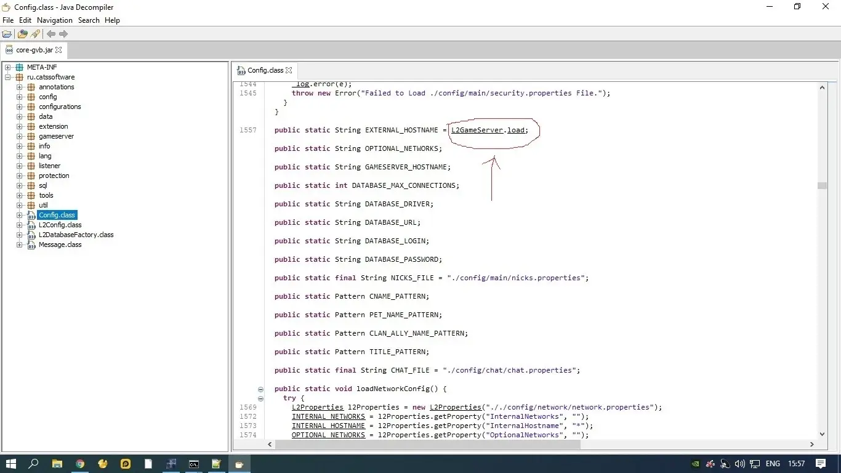Image resolution: width=841 pixels, height=473 pixels.
Task: Click the Open File toolbar icon
Action: [7, 34]
